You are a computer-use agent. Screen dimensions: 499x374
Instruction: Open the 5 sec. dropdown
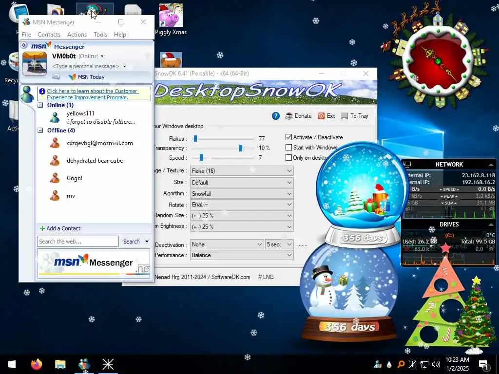(x=279, y=244)
